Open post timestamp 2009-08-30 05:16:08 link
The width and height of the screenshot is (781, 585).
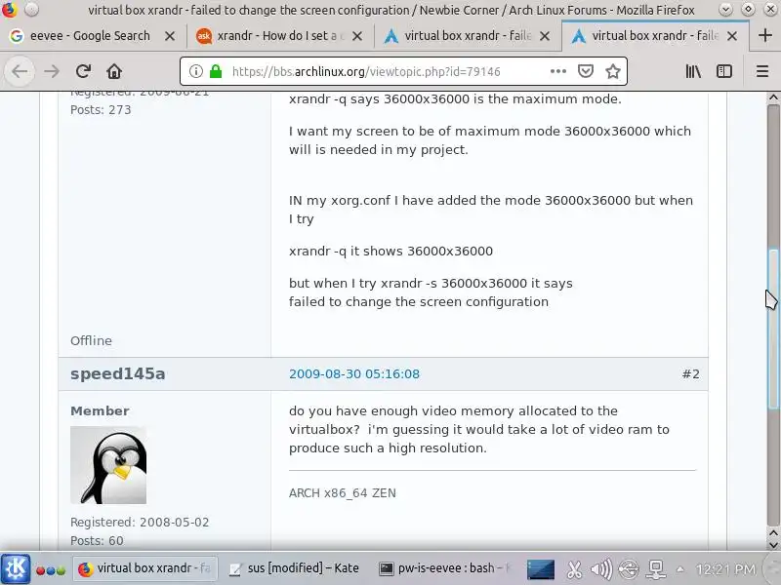[x=354, y=374]
